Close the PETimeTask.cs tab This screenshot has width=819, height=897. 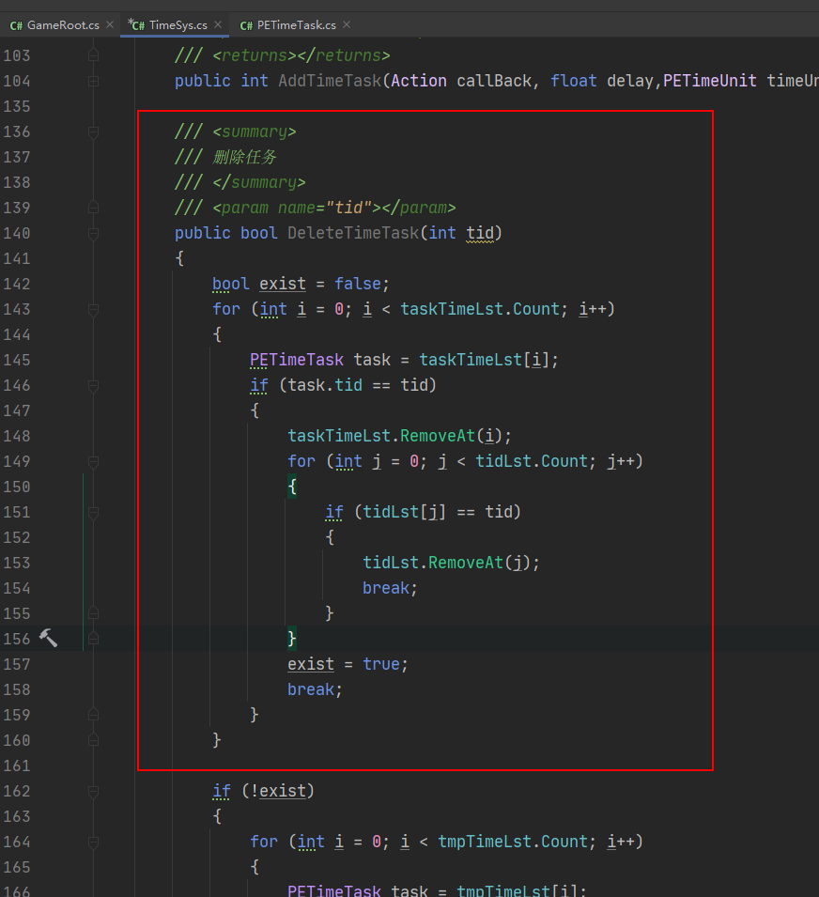346,25
